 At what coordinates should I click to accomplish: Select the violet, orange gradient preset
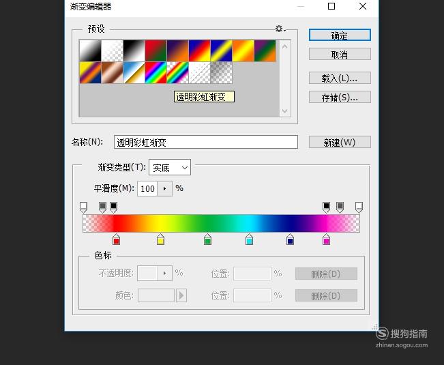click(177, 50)
